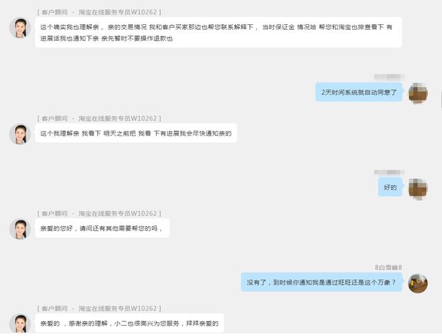The height and width of the screenshot is (336, 442).
Task: Select the closing message '小二也很高兴为您服务'
Action: tap(130, 324)
